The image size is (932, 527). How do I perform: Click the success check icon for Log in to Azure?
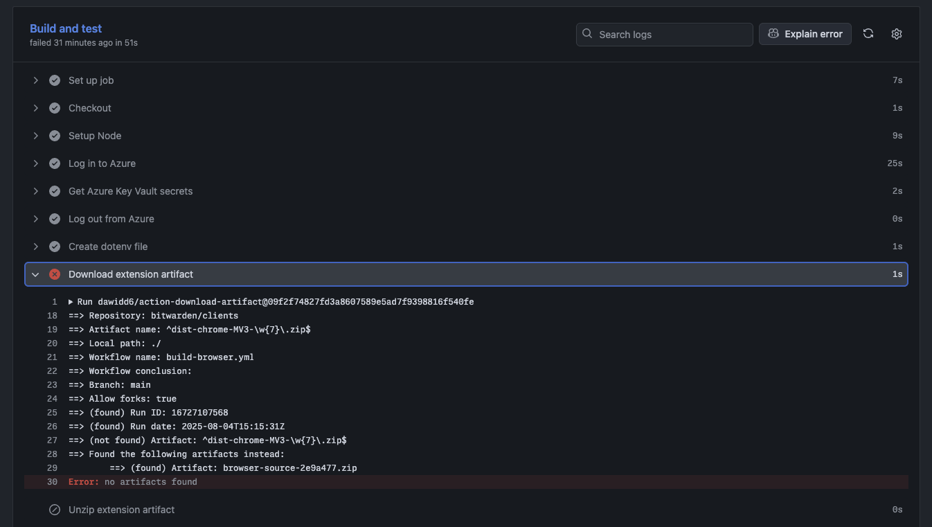(55, 163)
